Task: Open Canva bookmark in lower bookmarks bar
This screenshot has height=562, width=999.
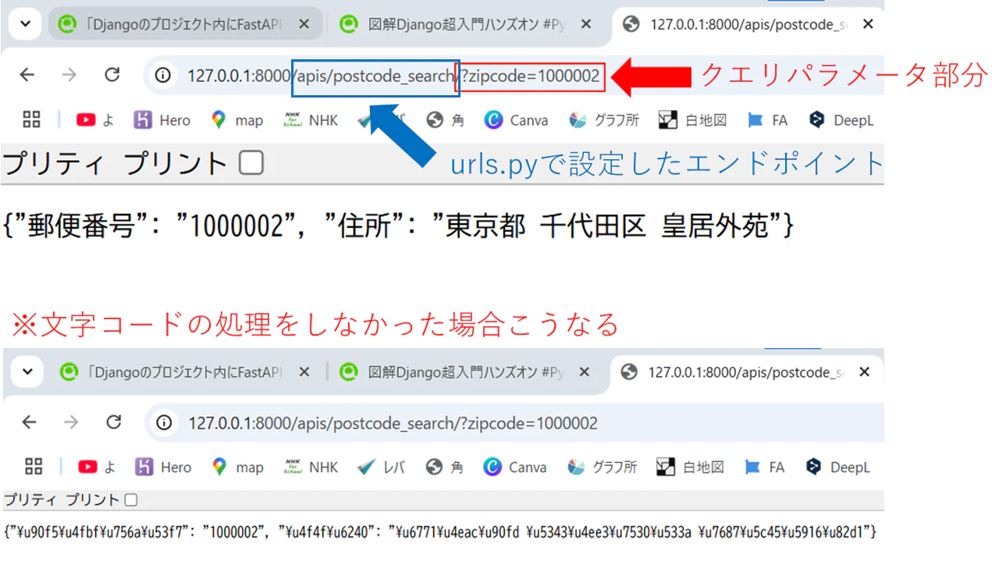Action: (x=515, y=467)
